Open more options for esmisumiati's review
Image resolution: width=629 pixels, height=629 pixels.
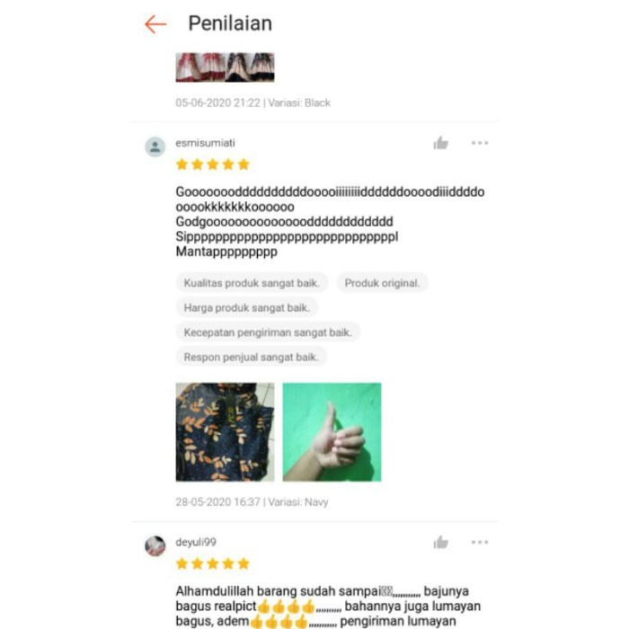(479, 143)
